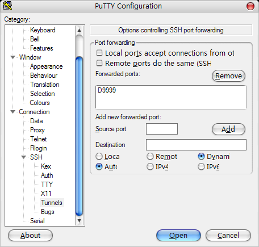Select the IPv4 radio button
This screenshot has width=259, height=247.
coord(150,167)
